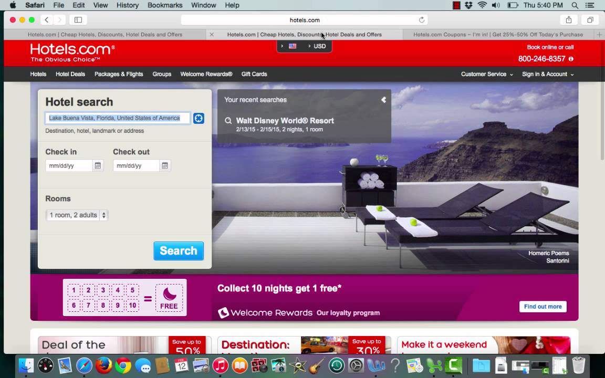Click the Safari address bar
This screenshot has width=605, height=378.
click(x=305, y=19)
